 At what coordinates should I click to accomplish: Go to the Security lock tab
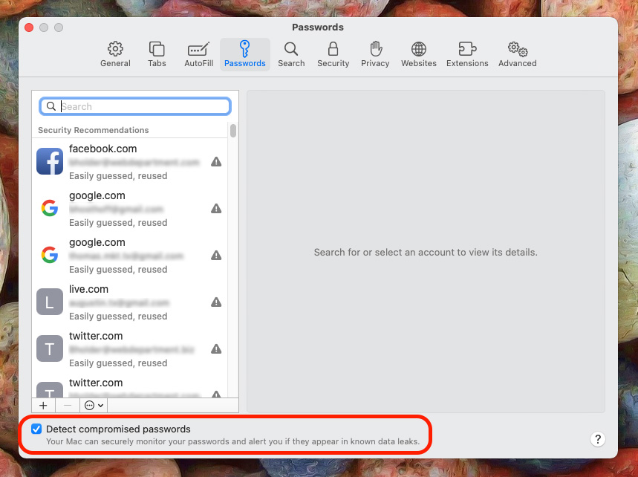333,54
